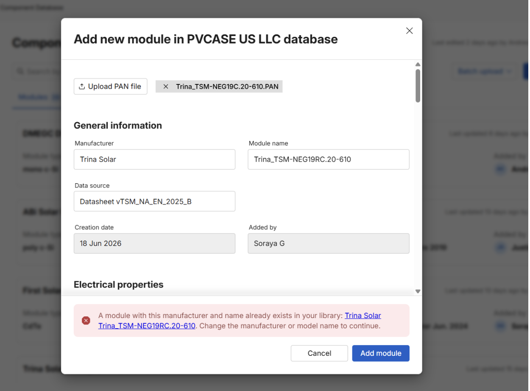The image size is (530, 391).
Task: Close the Add new module dialog
Action: (x=409, y=31)
